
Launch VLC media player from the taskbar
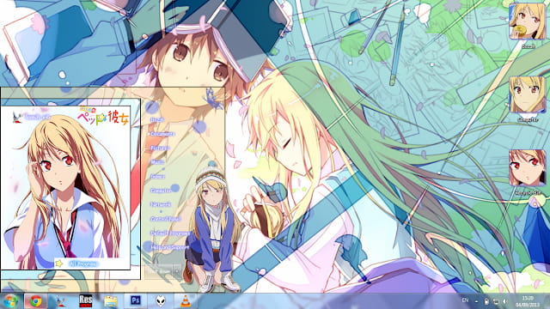pyautogui.click(x=186, y=301)
